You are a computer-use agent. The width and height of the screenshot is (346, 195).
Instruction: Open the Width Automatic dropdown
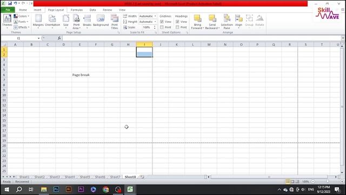pos(155,16)
